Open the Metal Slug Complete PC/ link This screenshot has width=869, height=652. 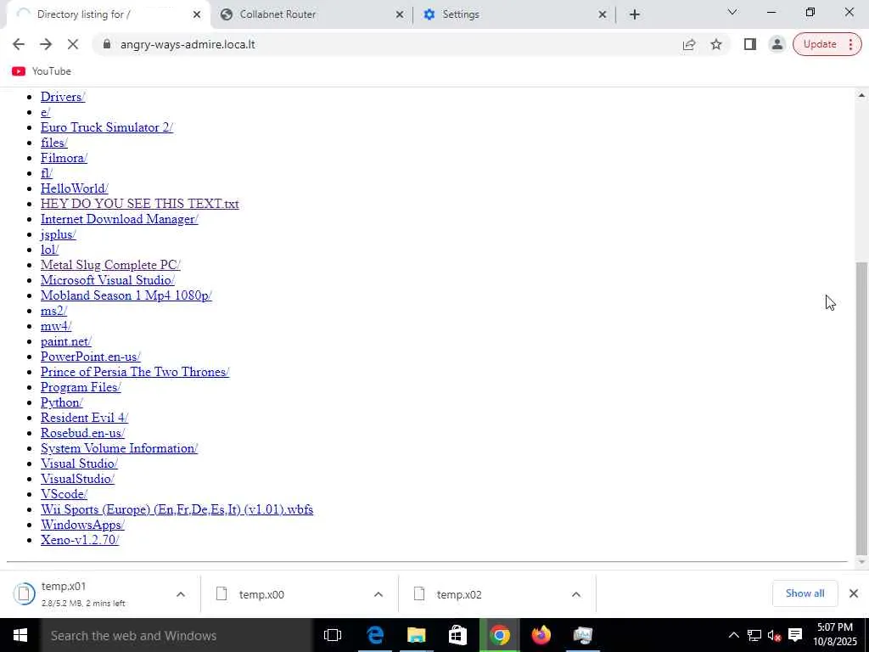click(110, 265)
